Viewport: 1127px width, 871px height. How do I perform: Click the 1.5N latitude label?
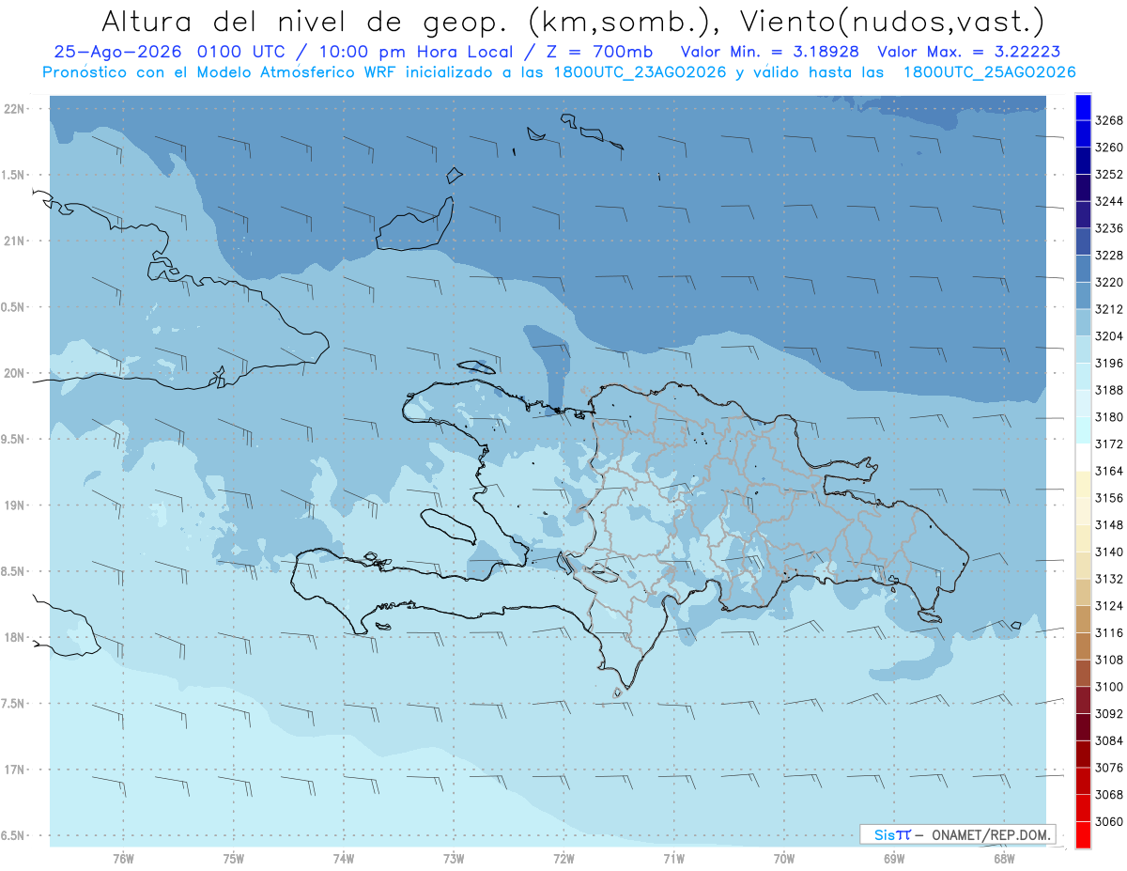click(x=15, y=175)
